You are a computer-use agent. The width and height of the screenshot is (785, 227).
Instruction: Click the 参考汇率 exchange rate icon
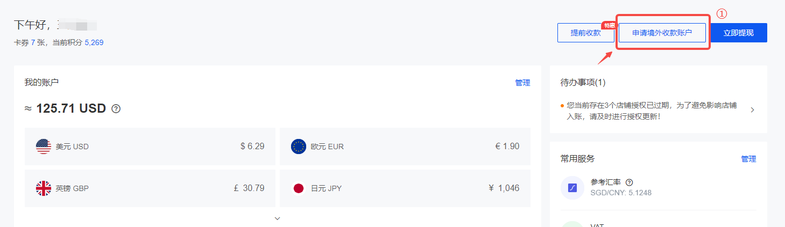tap(572, 188)
